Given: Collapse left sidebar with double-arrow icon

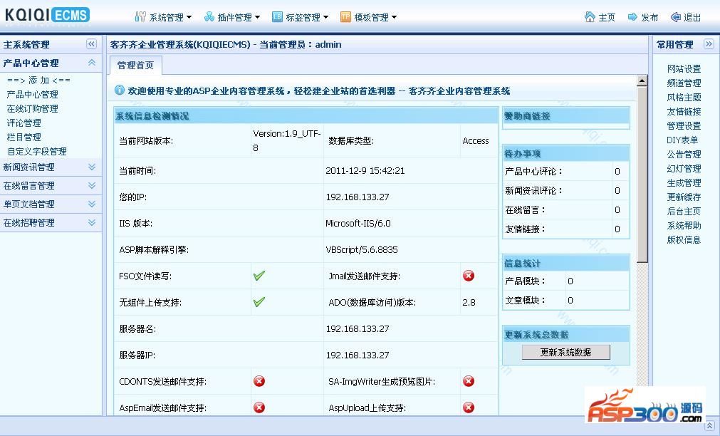Looking at the screenshot, I should 91,44.
